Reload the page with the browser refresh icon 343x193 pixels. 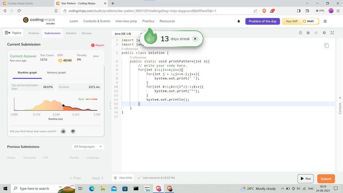pos(19,11)
